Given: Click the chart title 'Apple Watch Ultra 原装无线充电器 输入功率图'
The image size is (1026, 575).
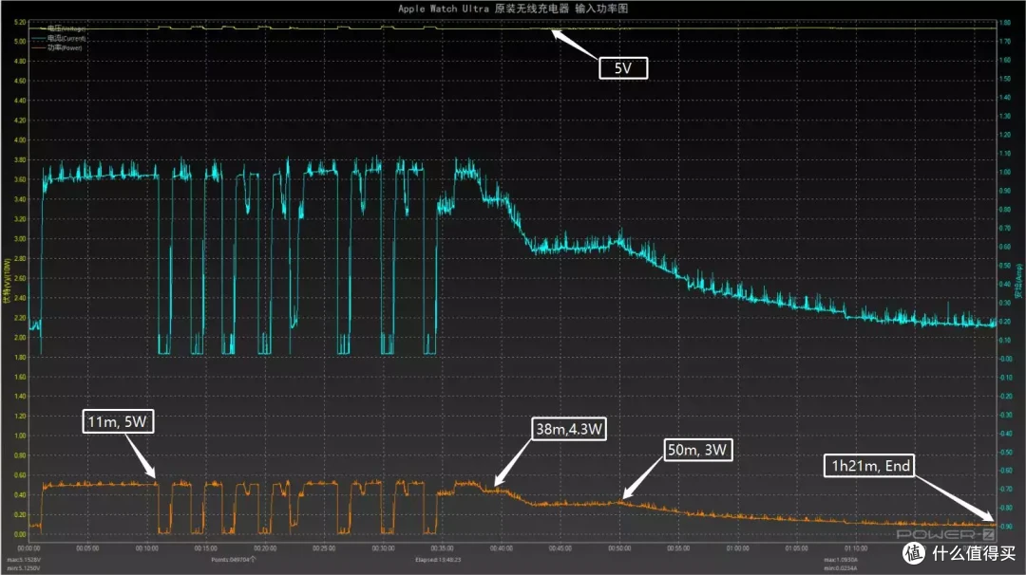Looking at the screenshot, I should click(x=513, y=9).
